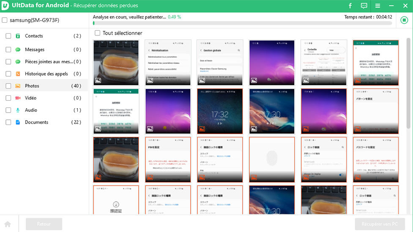Open the feedback chat icon
Viewport: 413px width, 232px height.
pyautogui.click(x=364, y=6)
